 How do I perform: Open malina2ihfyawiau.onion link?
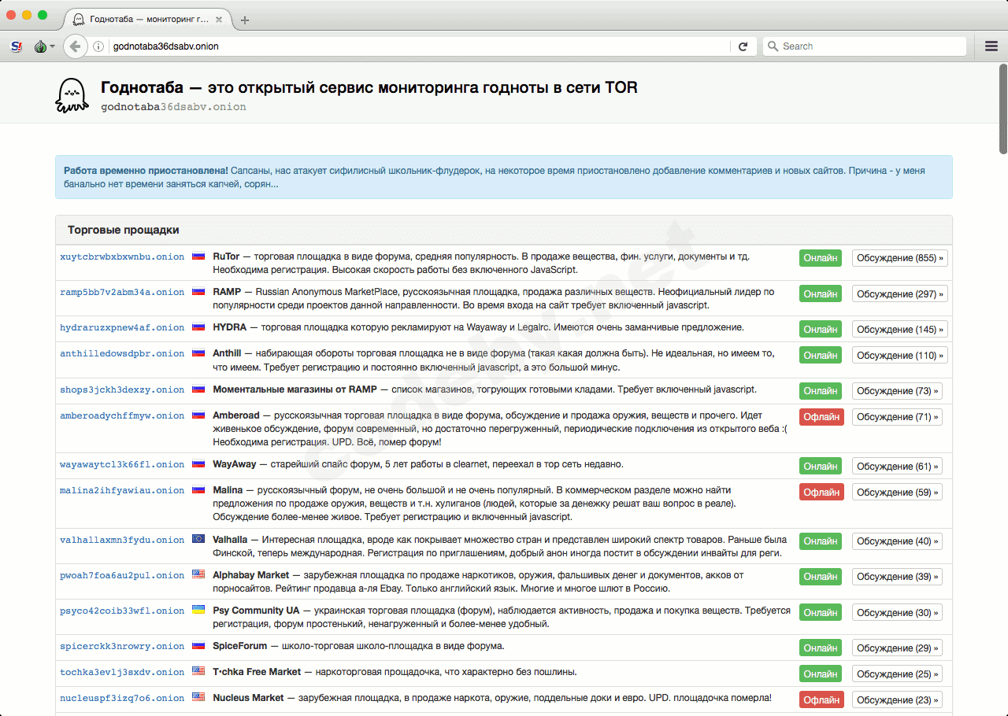coord(122,490)
